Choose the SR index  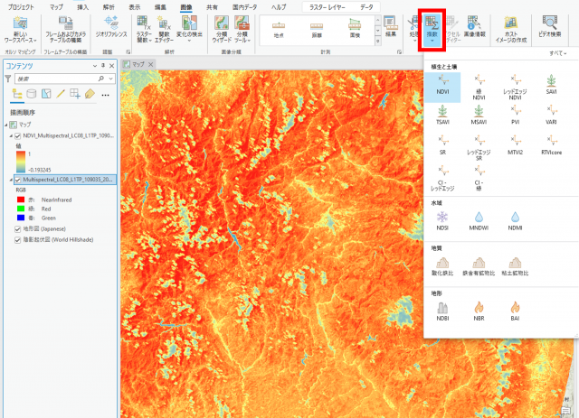(442, 144)
